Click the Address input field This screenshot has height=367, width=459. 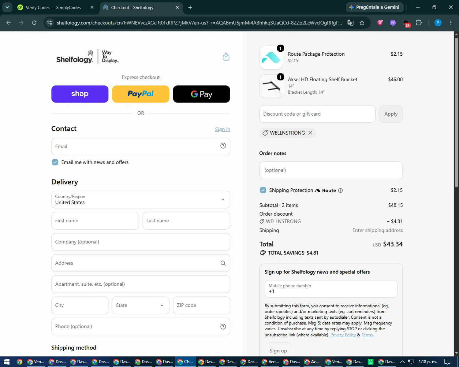141,263
